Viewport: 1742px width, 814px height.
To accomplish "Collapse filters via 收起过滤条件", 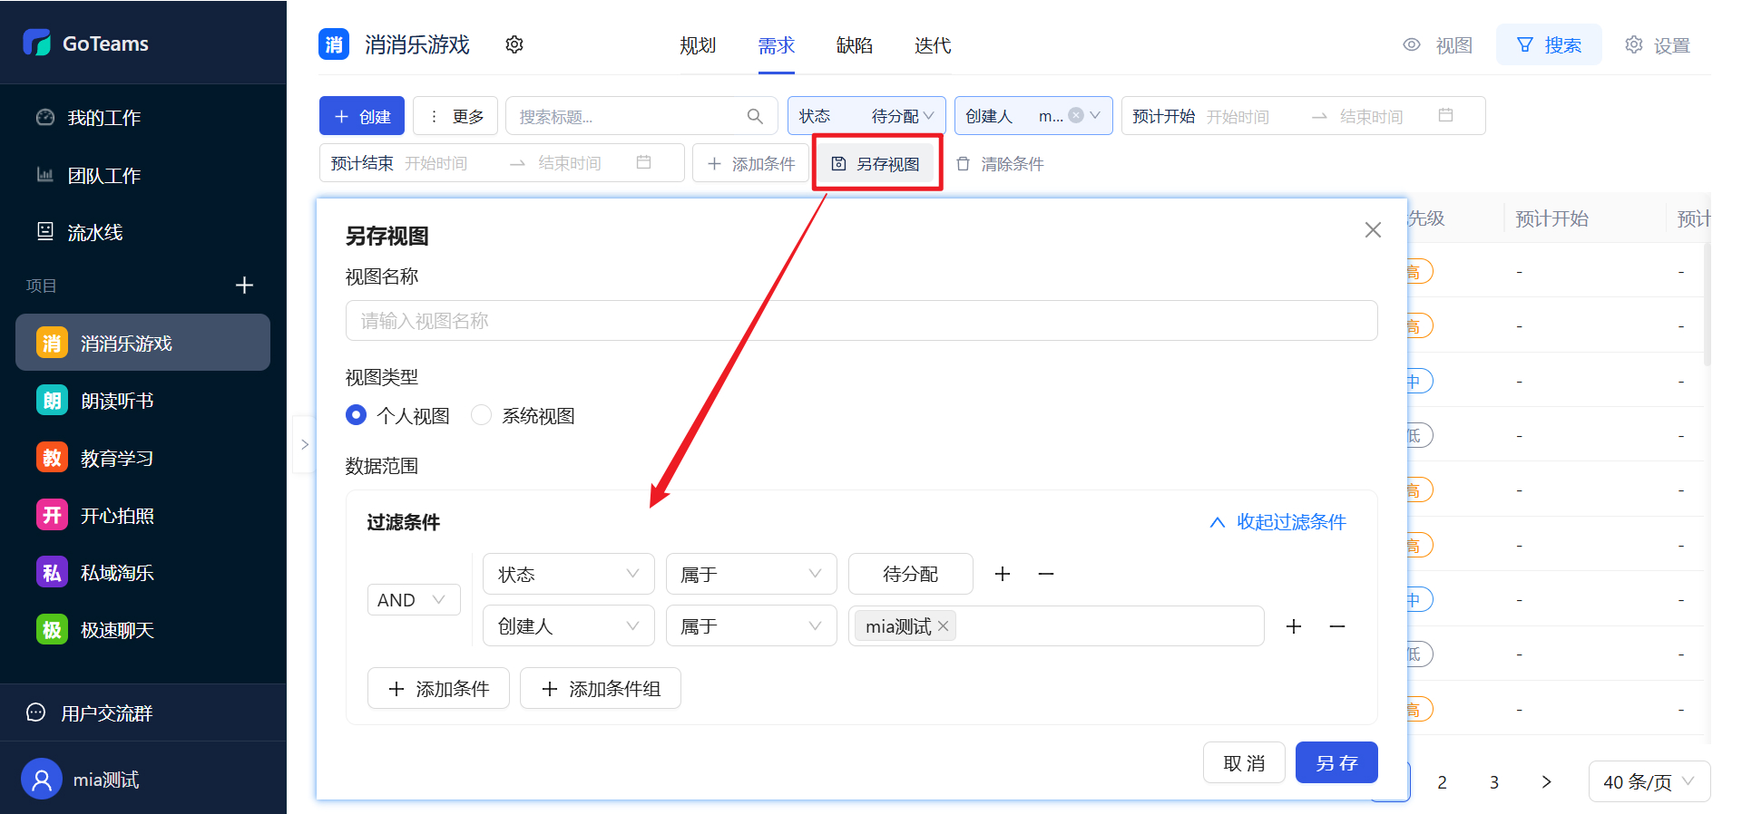I will [1277, 522].
